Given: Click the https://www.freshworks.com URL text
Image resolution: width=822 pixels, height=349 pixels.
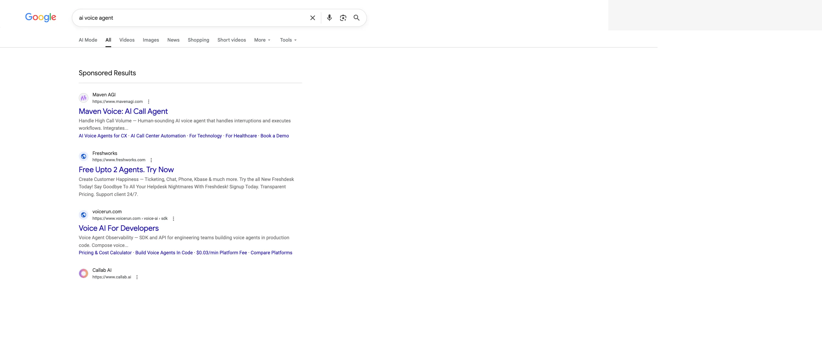Looking at the screenshot, I should 119,160.
